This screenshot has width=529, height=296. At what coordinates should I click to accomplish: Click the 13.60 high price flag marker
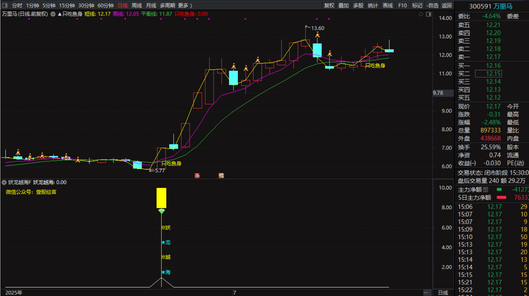(x=307, y=27)
